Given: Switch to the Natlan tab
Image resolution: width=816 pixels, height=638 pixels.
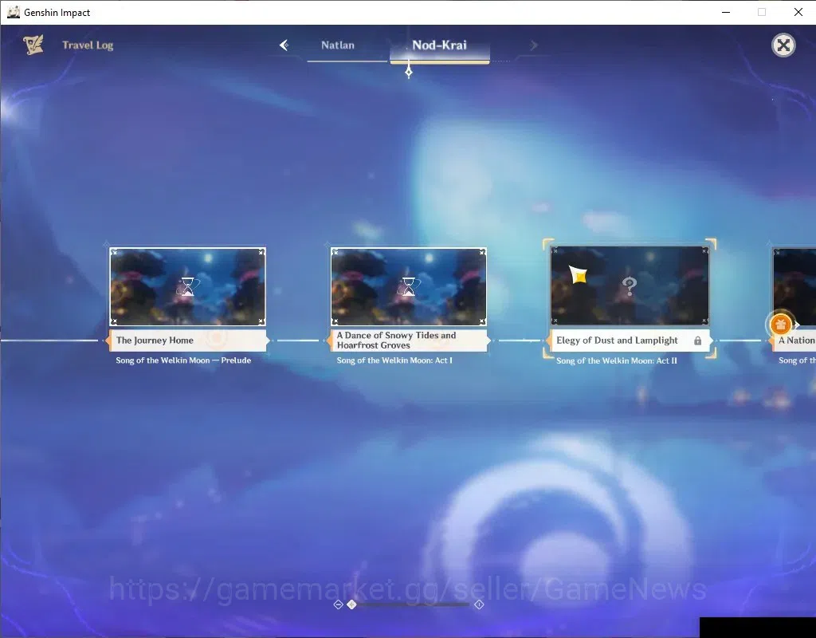Looking at the screenshot, I should tap(338, 45).
